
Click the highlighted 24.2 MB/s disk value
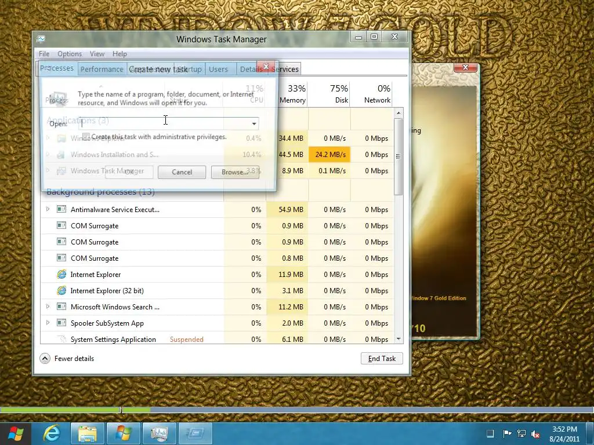(x=329, y=154)
